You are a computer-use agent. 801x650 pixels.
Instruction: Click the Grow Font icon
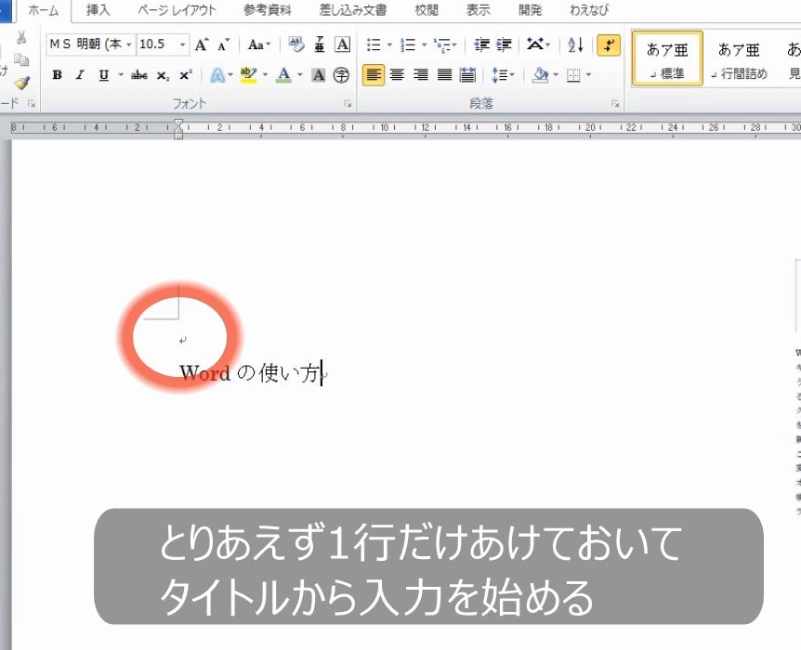202,45
